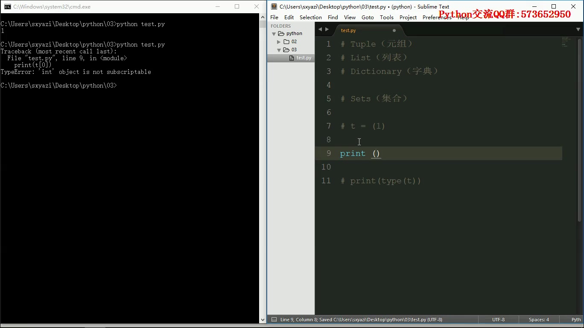Viewport: 584px width, 328px height.
Task: Click the minimap in the editor
Action: coord(566,42)
